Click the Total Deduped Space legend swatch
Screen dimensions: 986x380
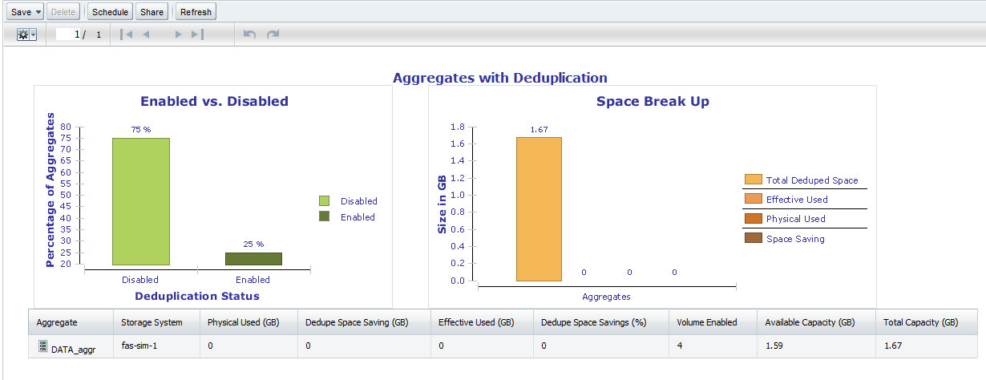pyautogui.click(x=753, y=180)
